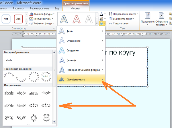Click the Средства рисования contextual tab header
This screenshot has width=172, height=128.
pos(76,3)
